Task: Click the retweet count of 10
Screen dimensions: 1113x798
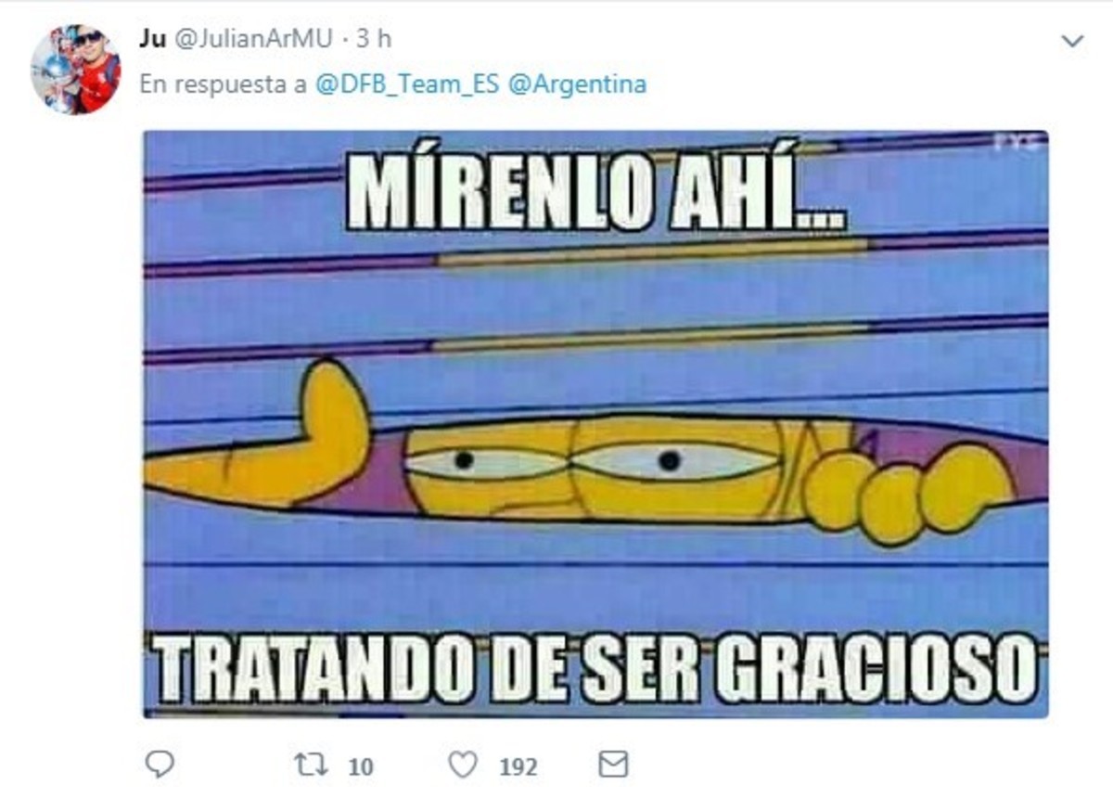Action: [x=361, y=766]
